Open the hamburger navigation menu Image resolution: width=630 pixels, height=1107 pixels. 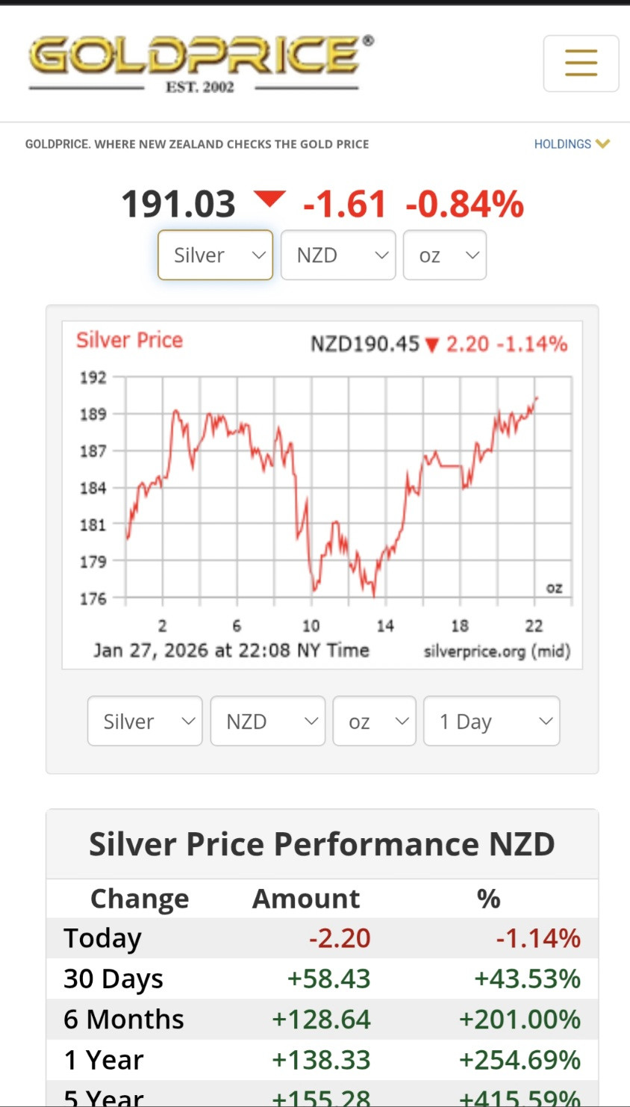[x=581, y=63]
